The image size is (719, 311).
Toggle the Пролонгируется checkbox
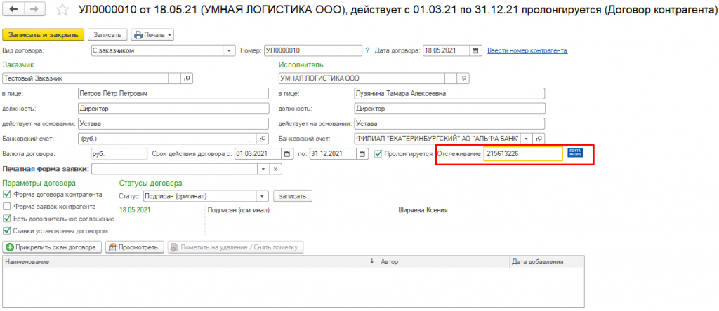tap(378, 153)
